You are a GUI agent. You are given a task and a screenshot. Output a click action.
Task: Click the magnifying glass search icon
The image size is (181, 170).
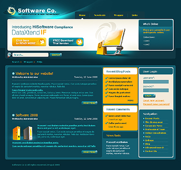tap(9, 55)
